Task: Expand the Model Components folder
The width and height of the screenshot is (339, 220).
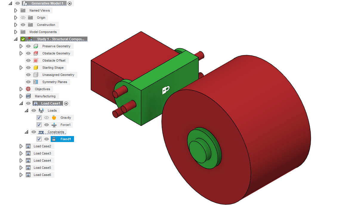Action: (x=16, y=32)
